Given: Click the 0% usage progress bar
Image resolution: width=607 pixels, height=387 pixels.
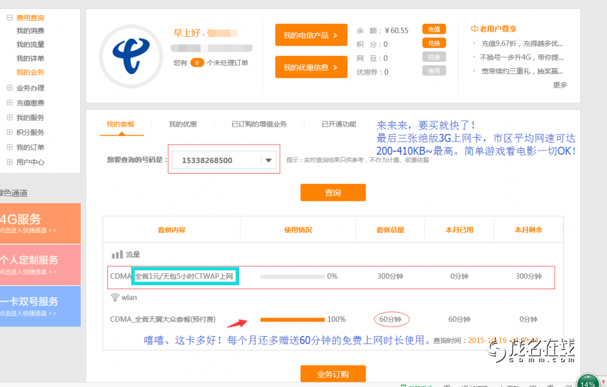Looking at the screenshot, I should [293, 276].
